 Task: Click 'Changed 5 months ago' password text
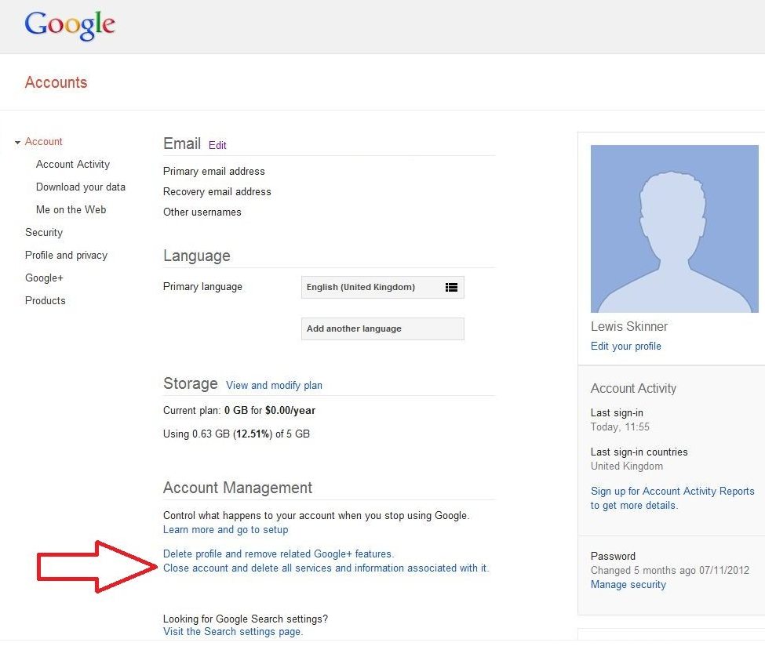pos(670,570)
